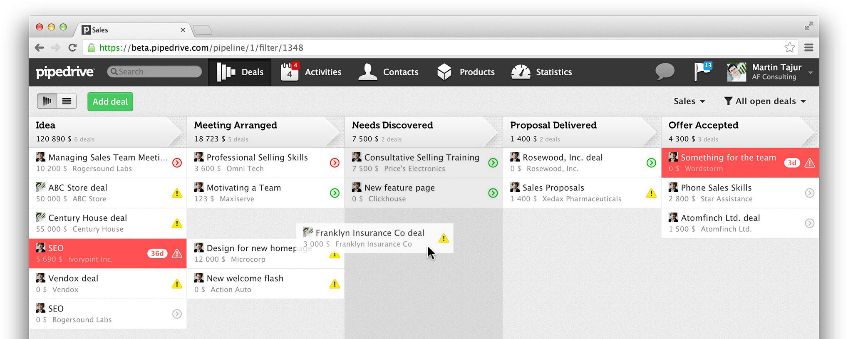848x339 pixels.
Task: Click green arrow on Rosewood, Inc. deal
Action: [651, 163]
